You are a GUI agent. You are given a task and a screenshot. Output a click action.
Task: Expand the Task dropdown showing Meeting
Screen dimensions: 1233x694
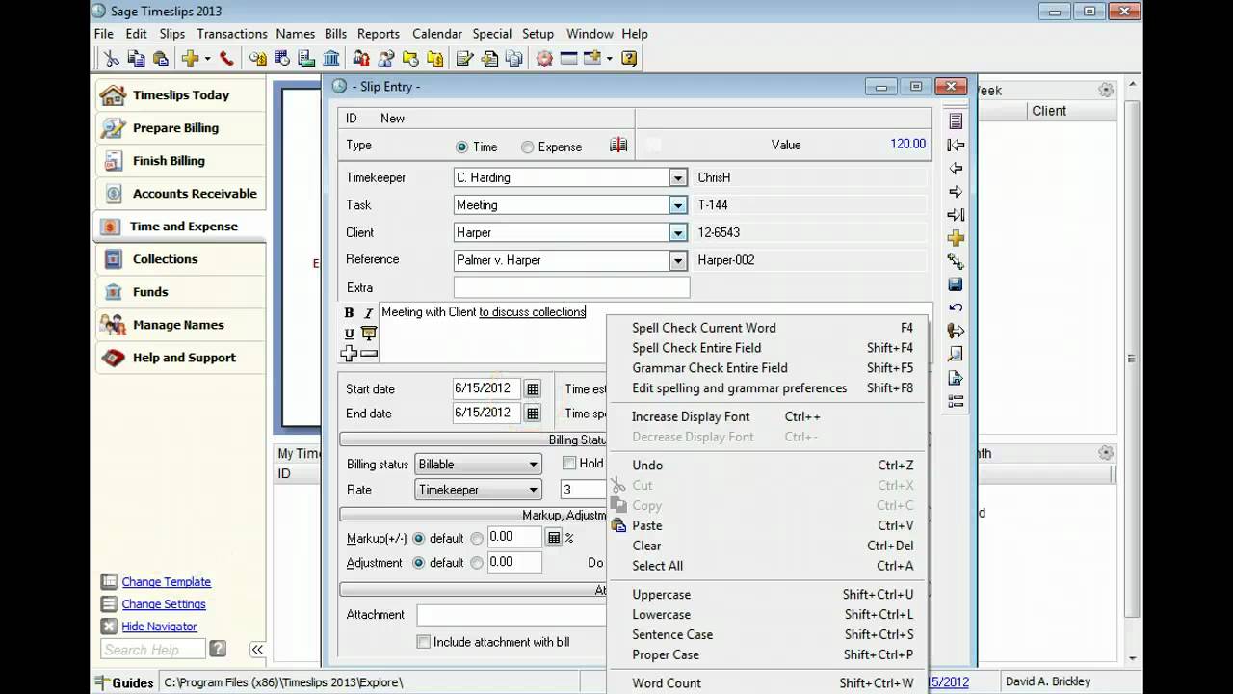[x=678, y=205]
